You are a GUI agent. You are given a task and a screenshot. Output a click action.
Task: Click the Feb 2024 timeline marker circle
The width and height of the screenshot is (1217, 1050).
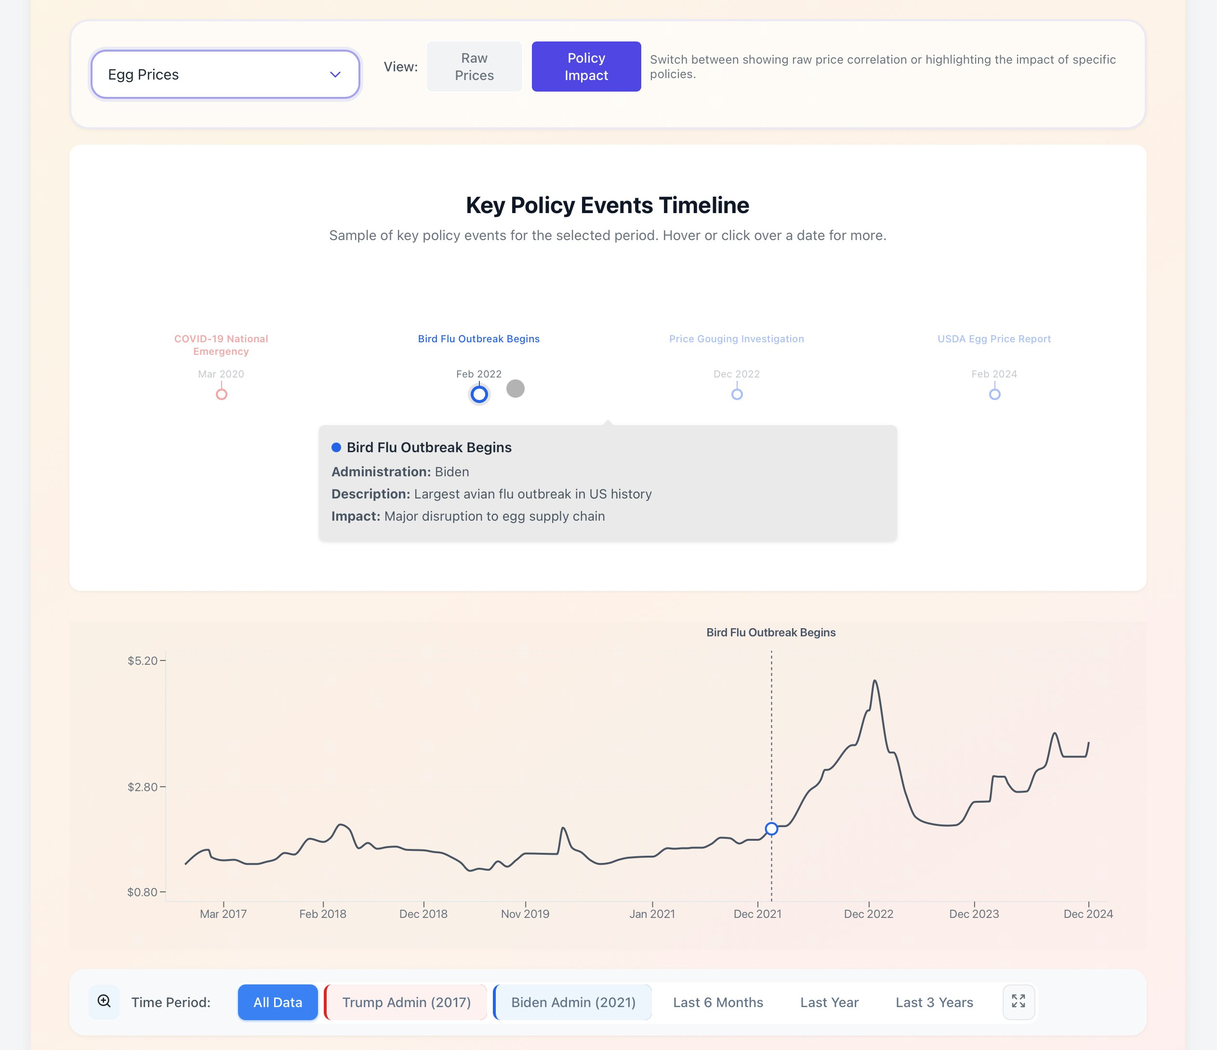(994, 394)
